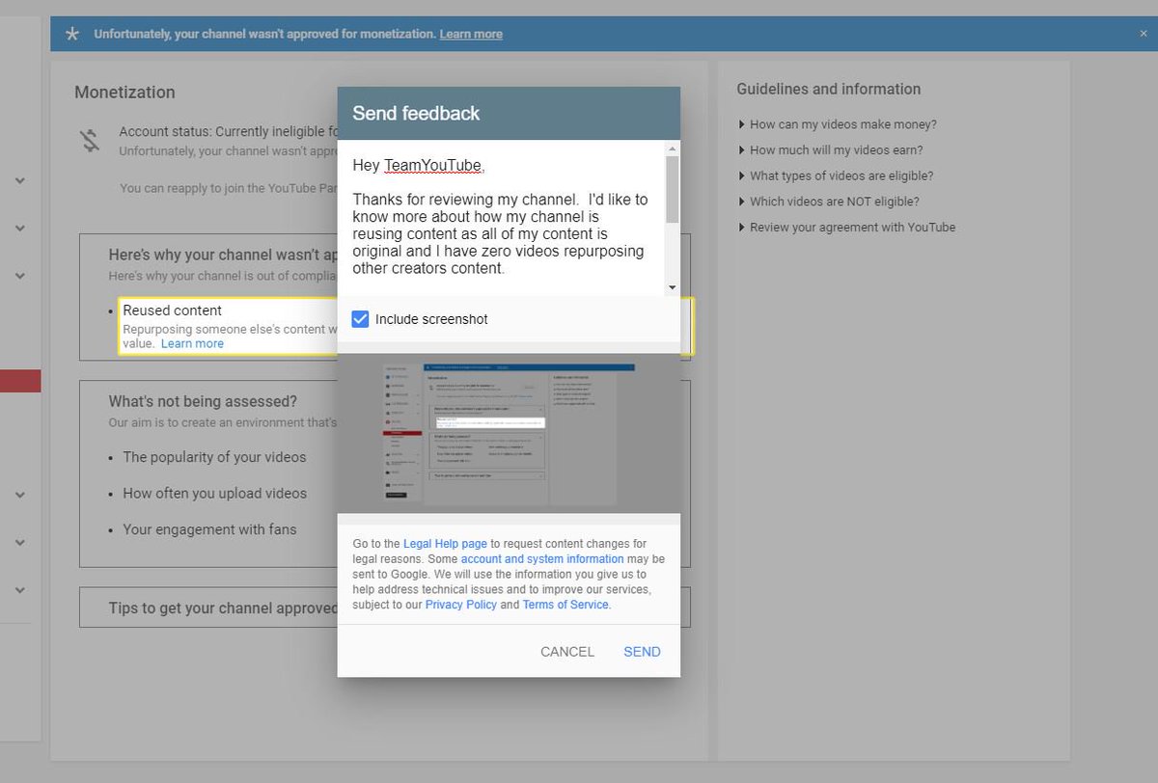The width and height of the screenshot is (1158, 783).
Task: Cancel the Send feedback dialog
Action: (567, 652)
